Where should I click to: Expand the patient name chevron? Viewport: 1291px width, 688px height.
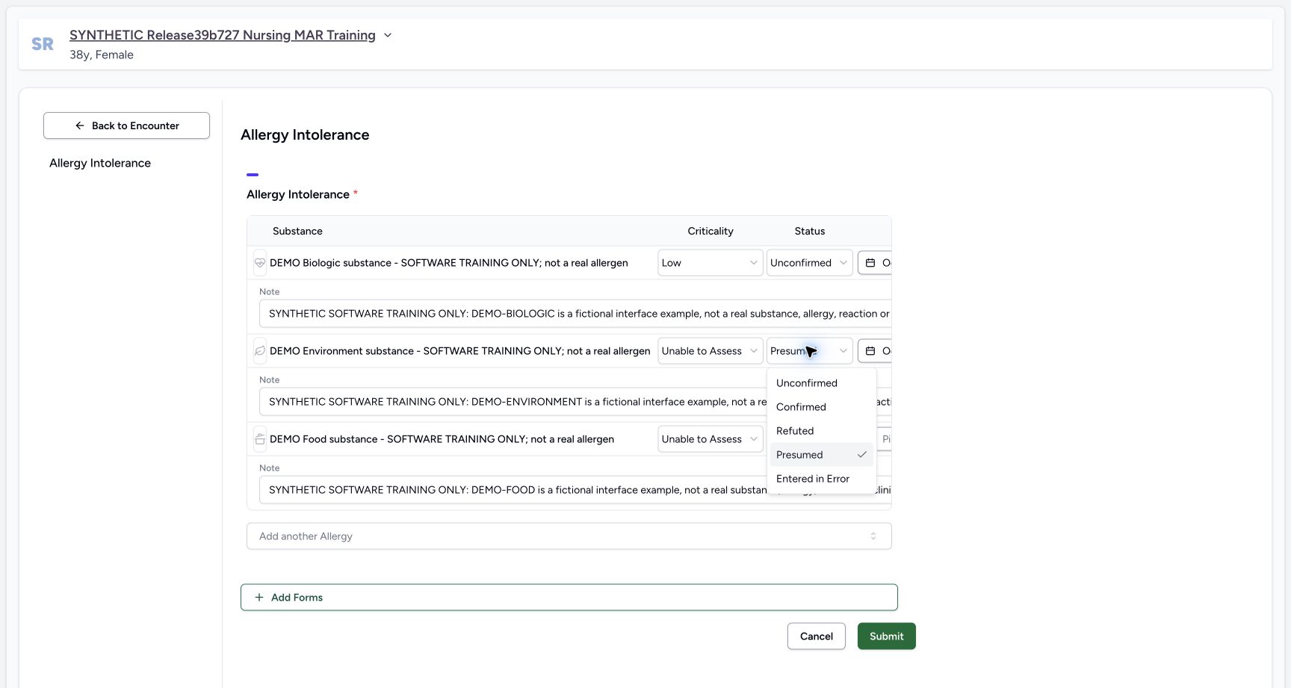[x=388, y=35]
